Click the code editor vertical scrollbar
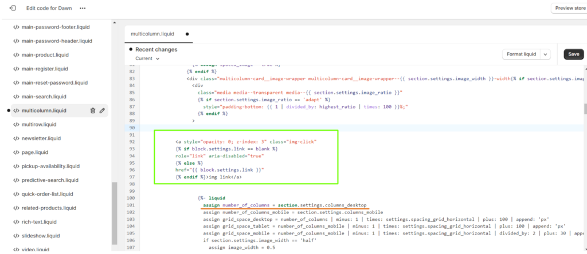587x254 pixels. 585,109
